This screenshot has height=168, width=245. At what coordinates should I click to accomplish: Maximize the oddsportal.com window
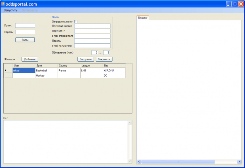coord(235,4)
